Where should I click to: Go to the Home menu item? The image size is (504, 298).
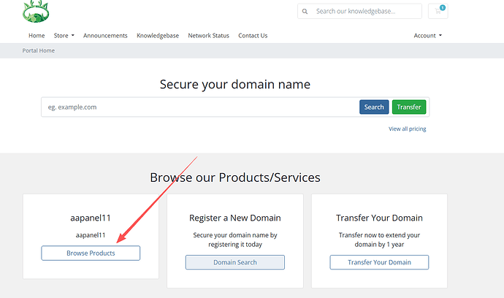pyautogui.click(x=37, y=36)
